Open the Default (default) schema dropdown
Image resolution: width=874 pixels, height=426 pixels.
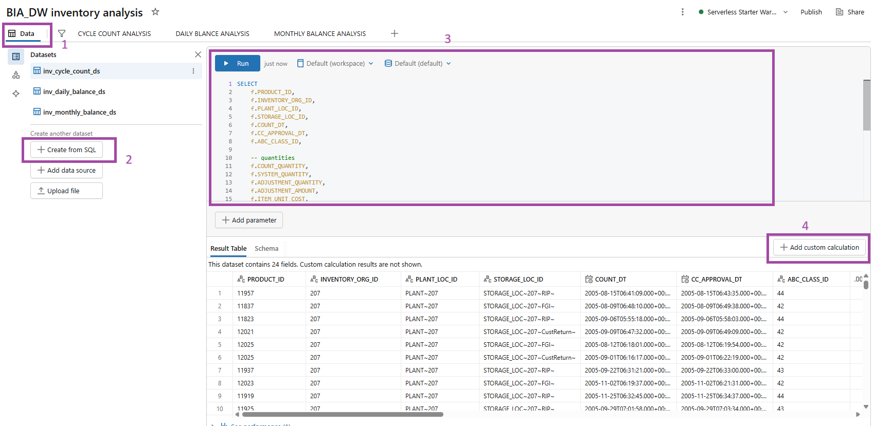(418, 63)
